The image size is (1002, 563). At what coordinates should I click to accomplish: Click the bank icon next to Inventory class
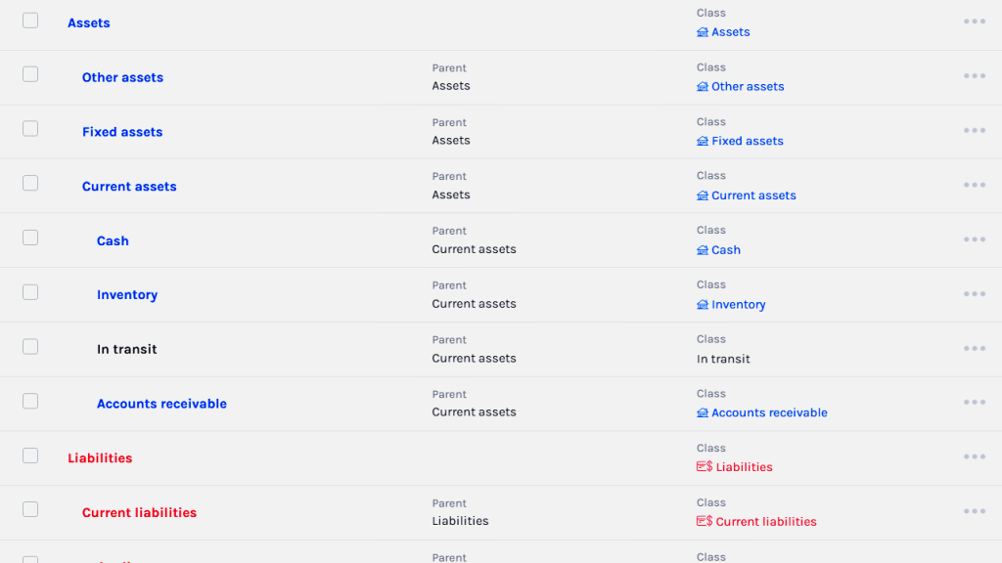click(x=702, y=305)
